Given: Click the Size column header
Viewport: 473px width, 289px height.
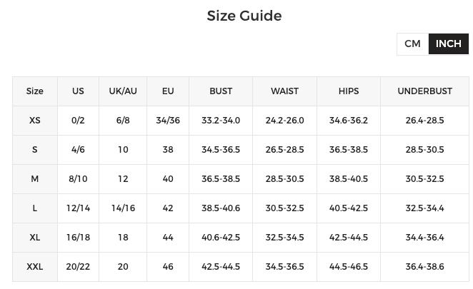Looking at the screenshot, I should coord(35,91).
